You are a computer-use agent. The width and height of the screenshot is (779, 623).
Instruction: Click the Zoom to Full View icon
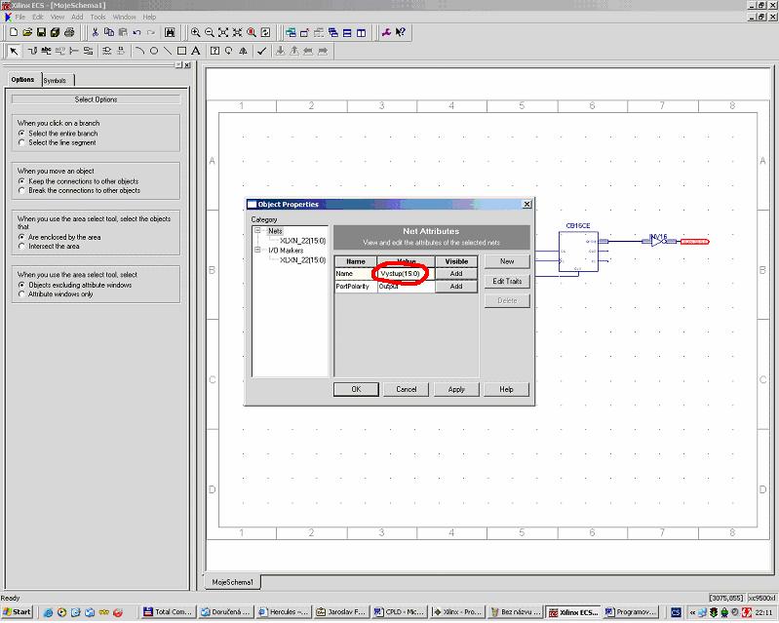tap(223, 33)
